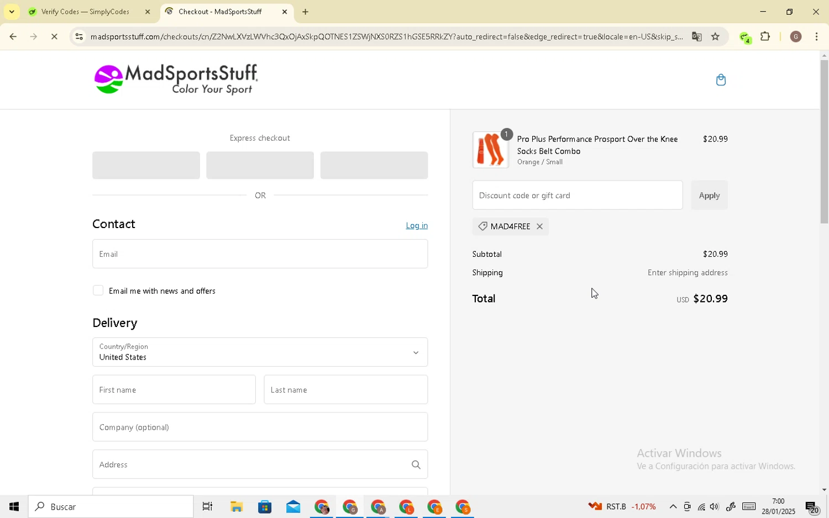Click the address search magnifier icon
Viewport: 829px width, 518px height.
(416, 465)
